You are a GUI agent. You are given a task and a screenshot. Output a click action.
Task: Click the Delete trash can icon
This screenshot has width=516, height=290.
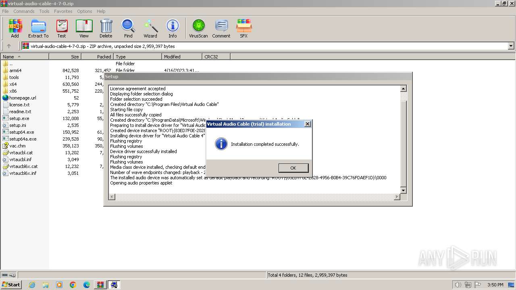point(106,28)
